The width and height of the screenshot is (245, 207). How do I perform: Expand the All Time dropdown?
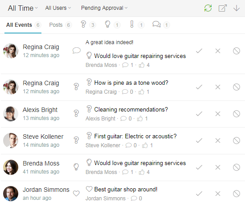(23, 8)
